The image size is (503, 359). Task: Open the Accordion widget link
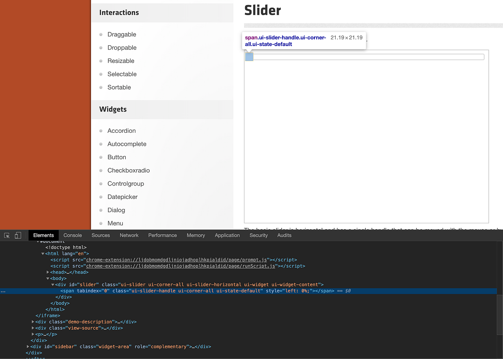pos(122,131)
